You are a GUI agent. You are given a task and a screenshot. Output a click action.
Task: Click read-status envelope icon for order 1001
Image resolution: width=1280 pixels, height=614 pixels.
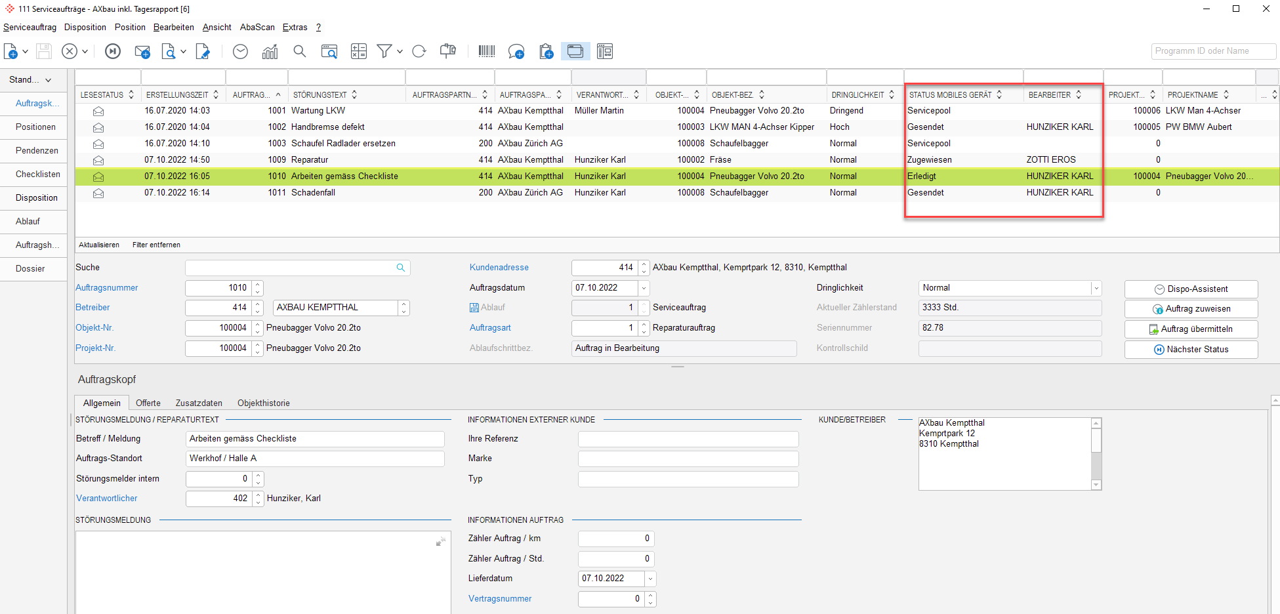[98, 111]
